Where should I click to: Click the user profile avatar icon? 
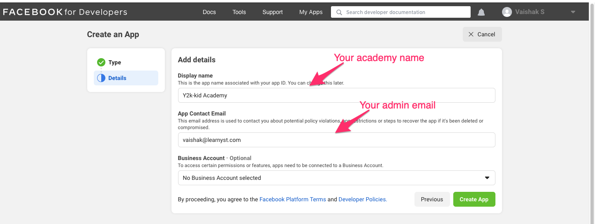[507, 12]
